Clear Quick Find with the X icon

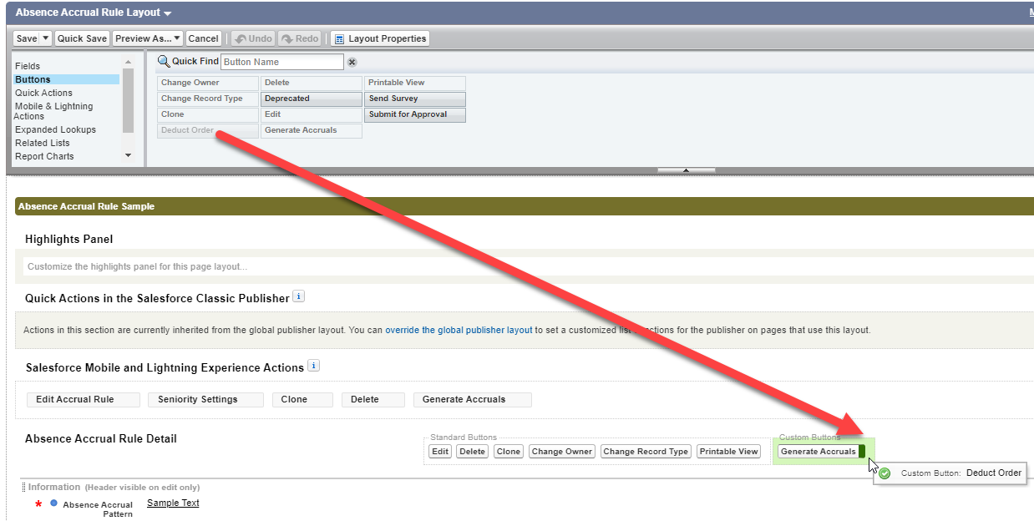pyautogui.click(x=352, y=62)
